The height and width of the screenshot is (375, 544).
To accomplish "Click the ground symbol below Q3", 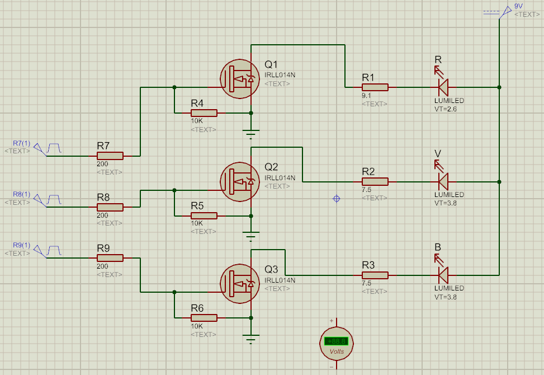I will 251,339.
